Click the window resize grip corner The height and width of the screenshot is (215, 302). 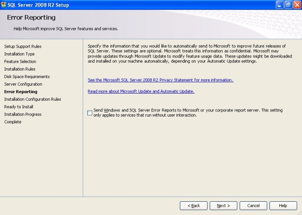[299, 213]
